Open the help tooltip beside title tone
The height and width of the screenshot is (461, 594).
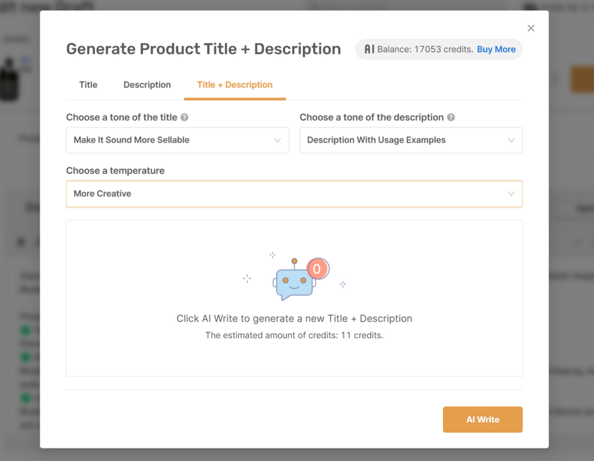[x=184, y=117]
